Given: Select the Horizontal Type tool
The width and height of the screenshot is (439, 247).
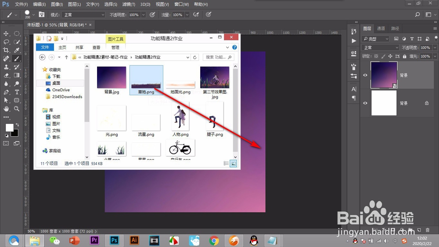Looking at the screenshot, I should [x=17, y=92].
